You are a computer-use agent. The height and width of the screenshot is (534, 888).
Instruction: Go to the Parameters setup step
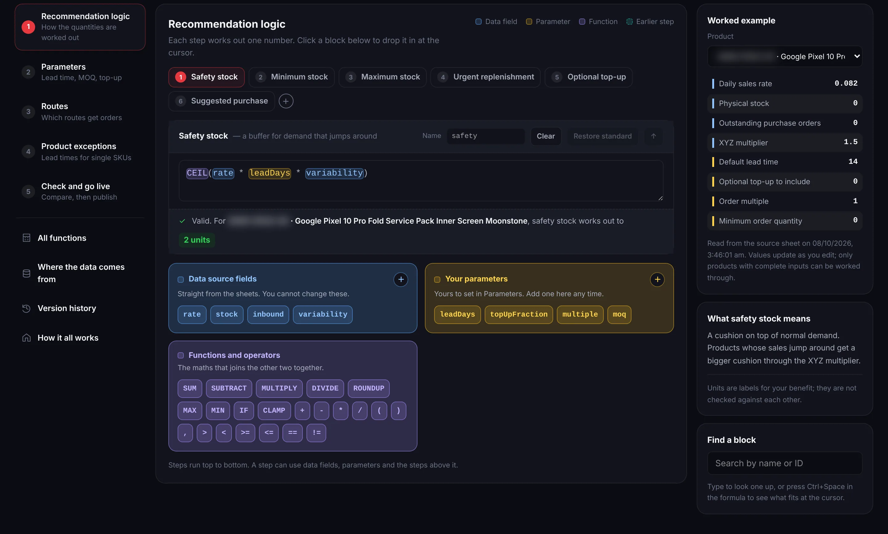pos(80,72)
